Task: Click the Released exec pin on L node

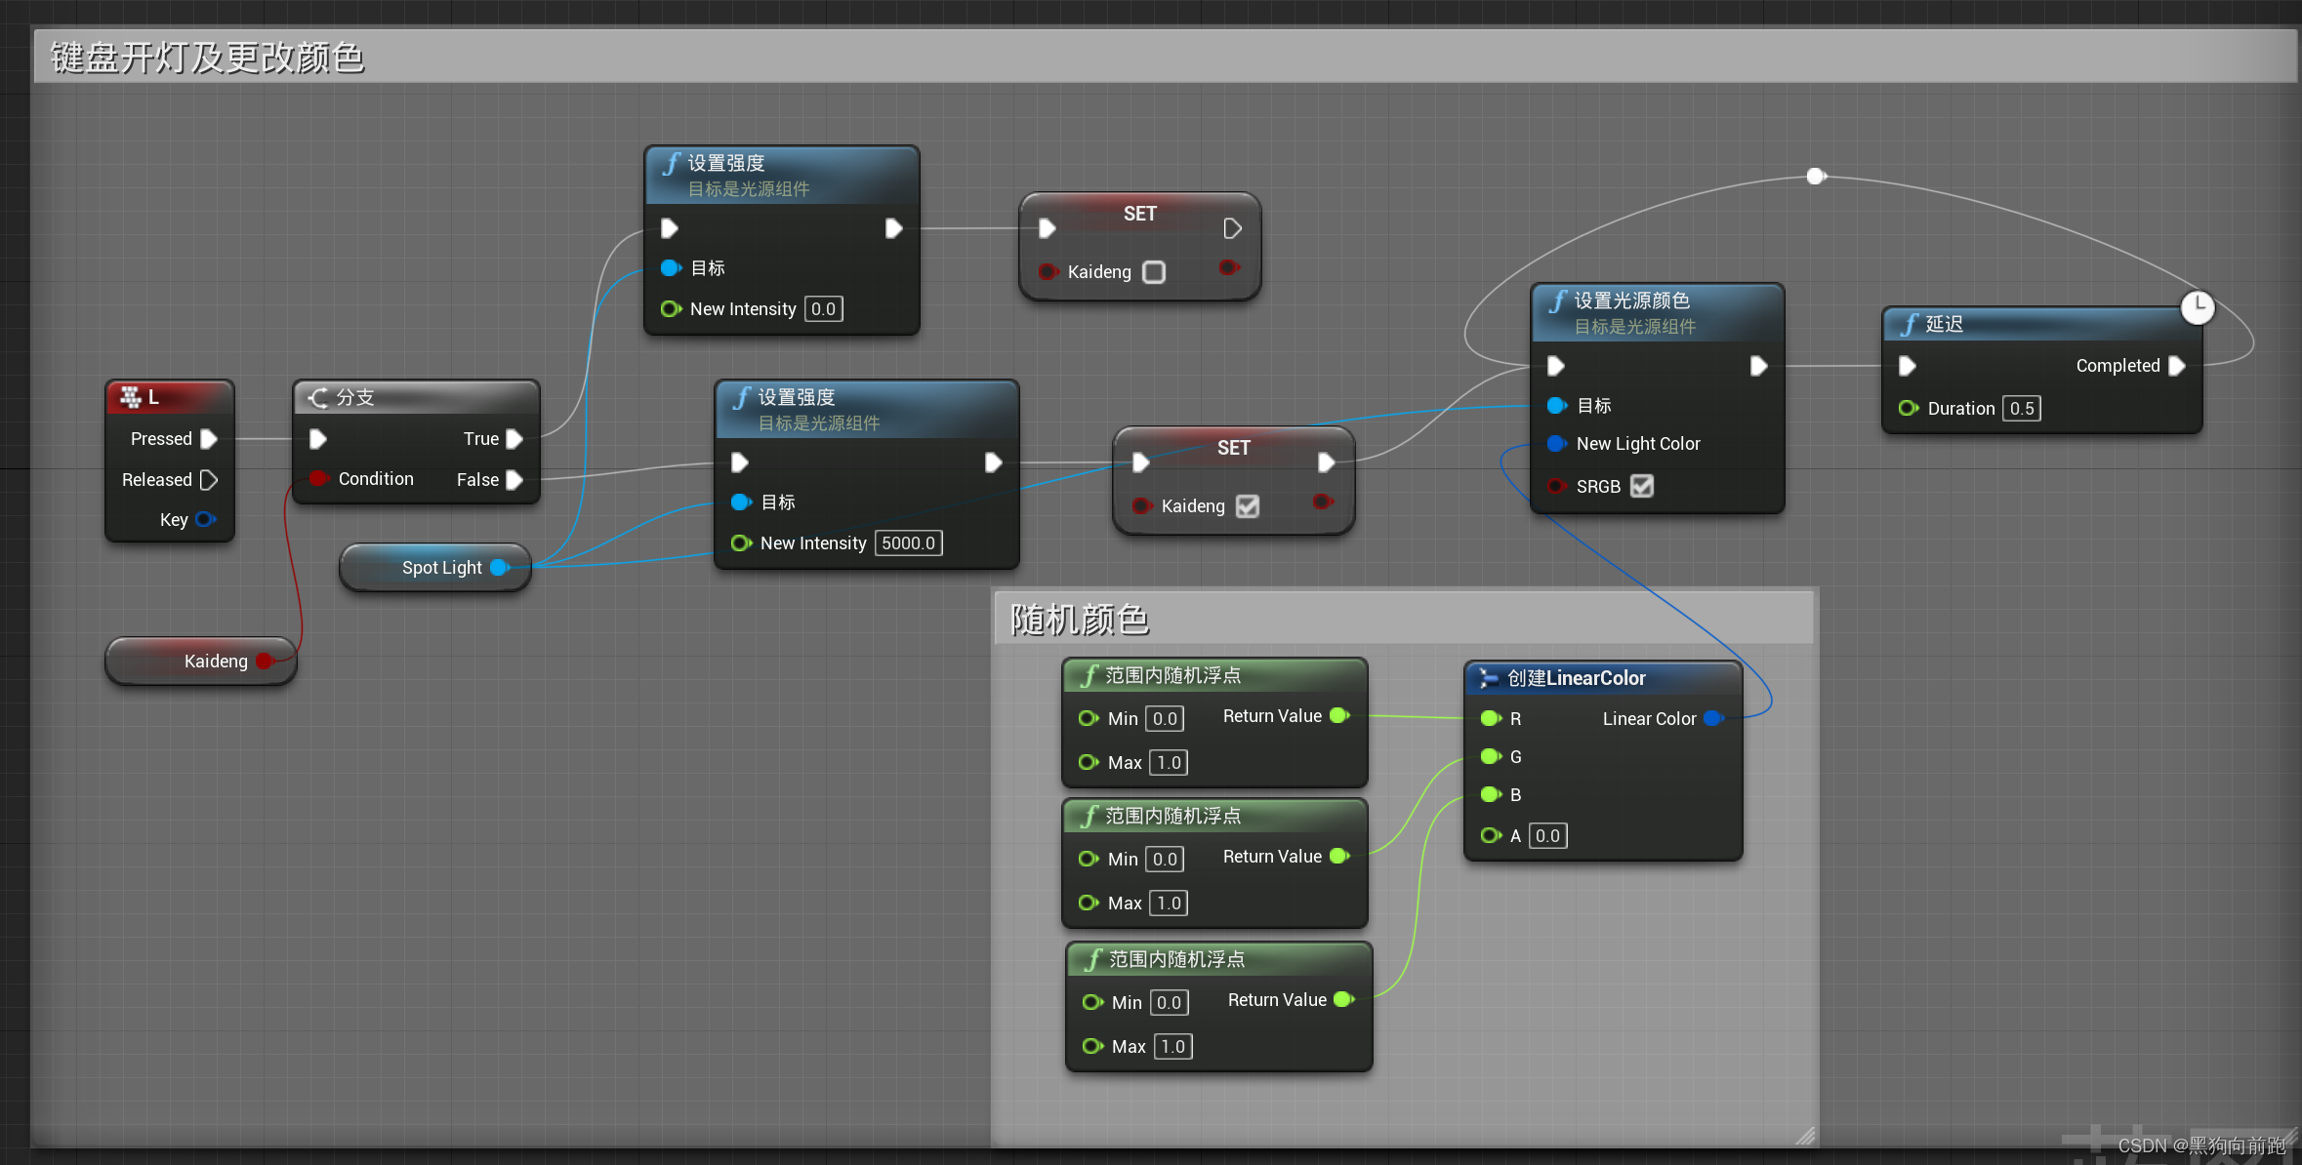Action: pyautogui.click(x=208, y=480)
